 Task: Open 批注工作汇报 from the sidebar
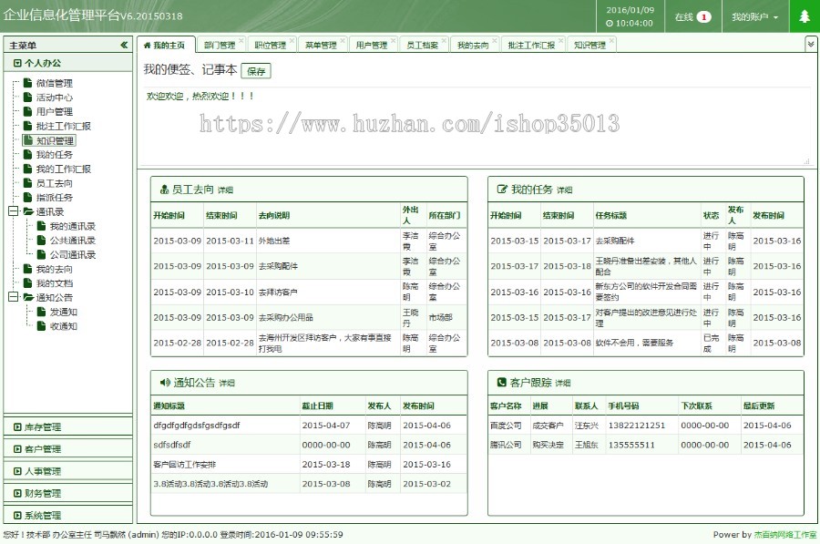coord(61,126)
